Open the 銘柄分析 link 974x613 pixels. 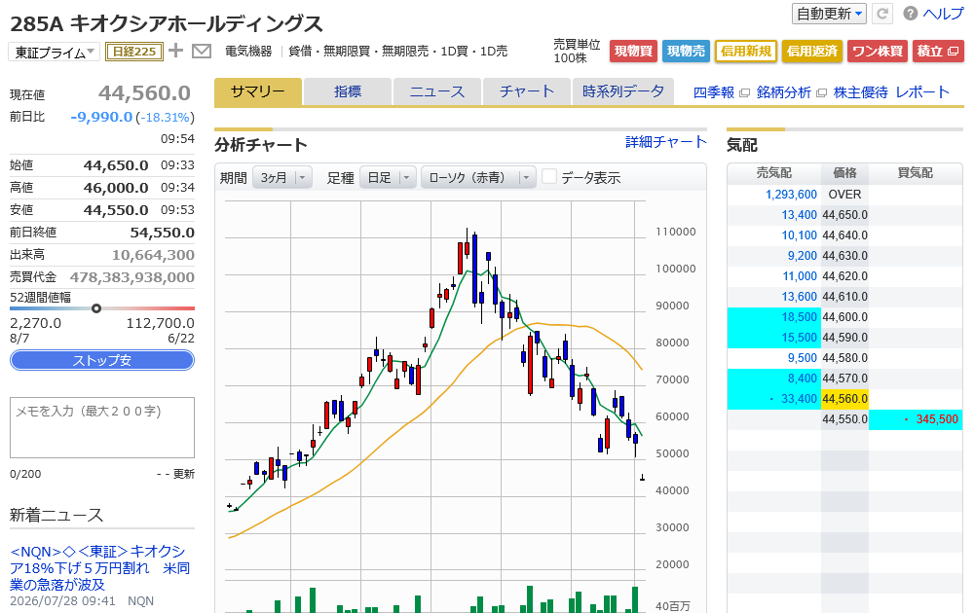(x=784, y=92)
